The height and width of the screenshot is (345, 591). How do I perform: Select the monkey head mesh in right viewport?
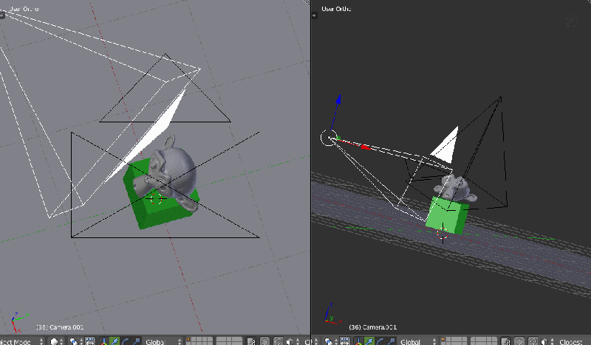click(x=454, y=188)
